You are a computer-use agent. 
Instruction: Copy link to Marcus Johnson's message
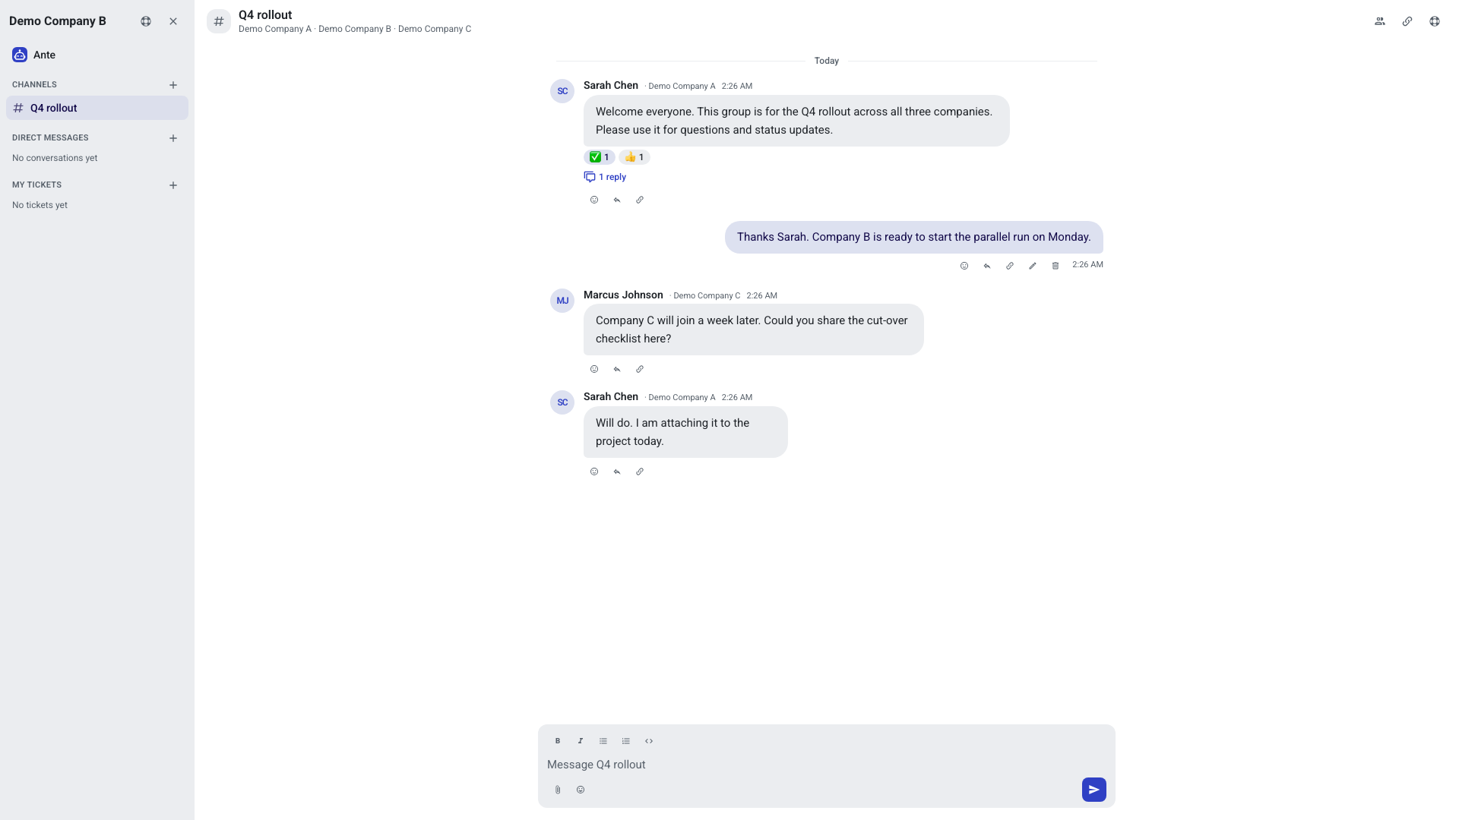click(x=640, y=369)
